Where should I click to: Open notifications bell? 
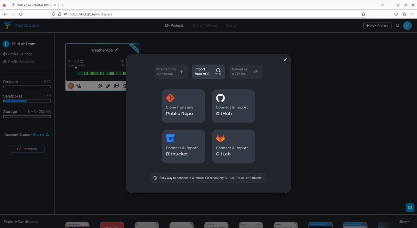point(398,26)
